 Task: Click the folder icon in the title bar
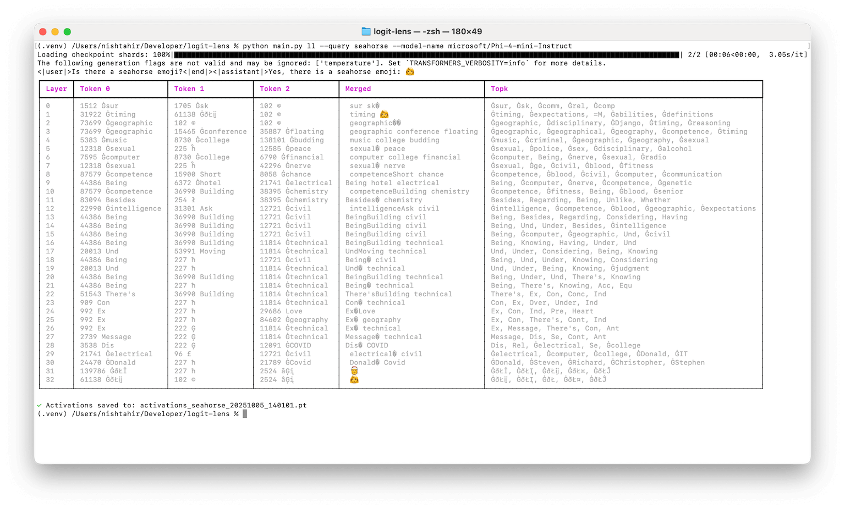[x=366, y=31]
